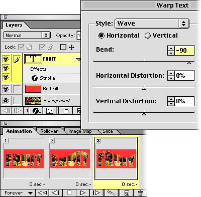Hide the Background layer eye
201x197 pixels.
6,101
